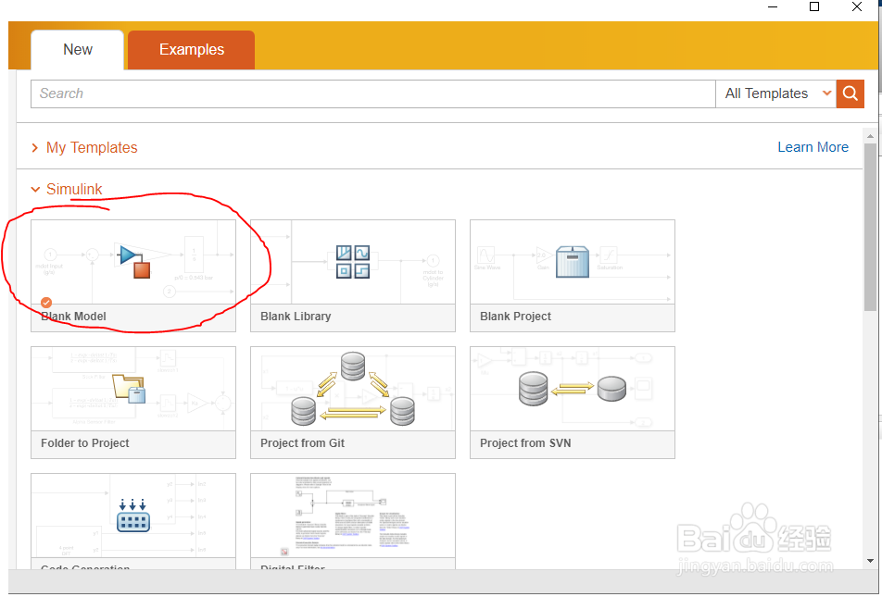Click the orange search magnifier button
The height and width of the screenshot is (597, 882).
pyautogui.click(x=850, y=93)
